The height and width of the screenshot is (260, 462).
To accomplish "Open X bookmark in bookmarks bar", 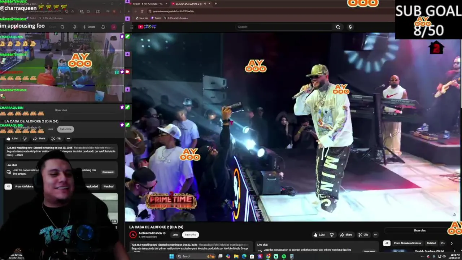I will (x=176, y=18).
